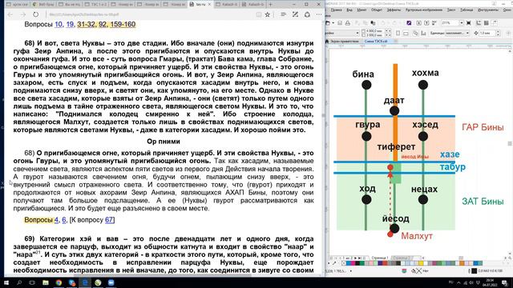Screen dimensions: 513x288
Task: Open the Макет menu in CorelDRAW
Action: 362,10
